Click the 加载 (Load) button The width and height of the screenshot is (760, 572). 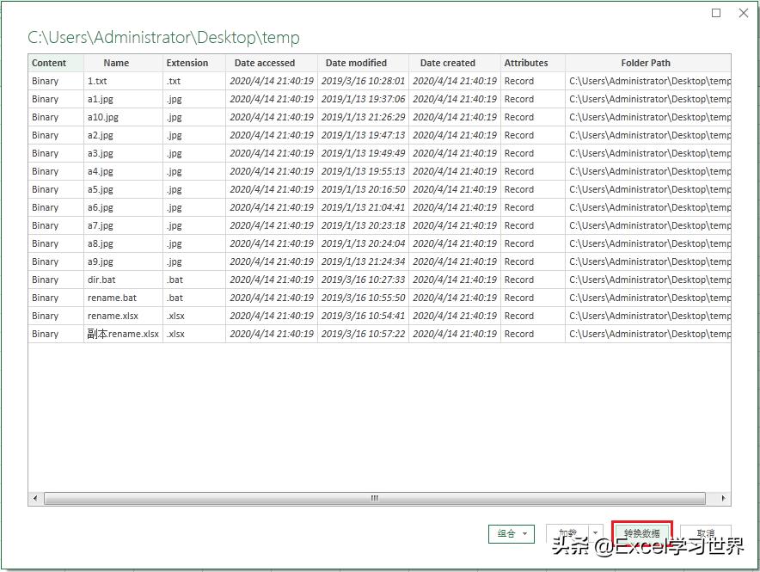pyautogui.click(x=567, y=533)
